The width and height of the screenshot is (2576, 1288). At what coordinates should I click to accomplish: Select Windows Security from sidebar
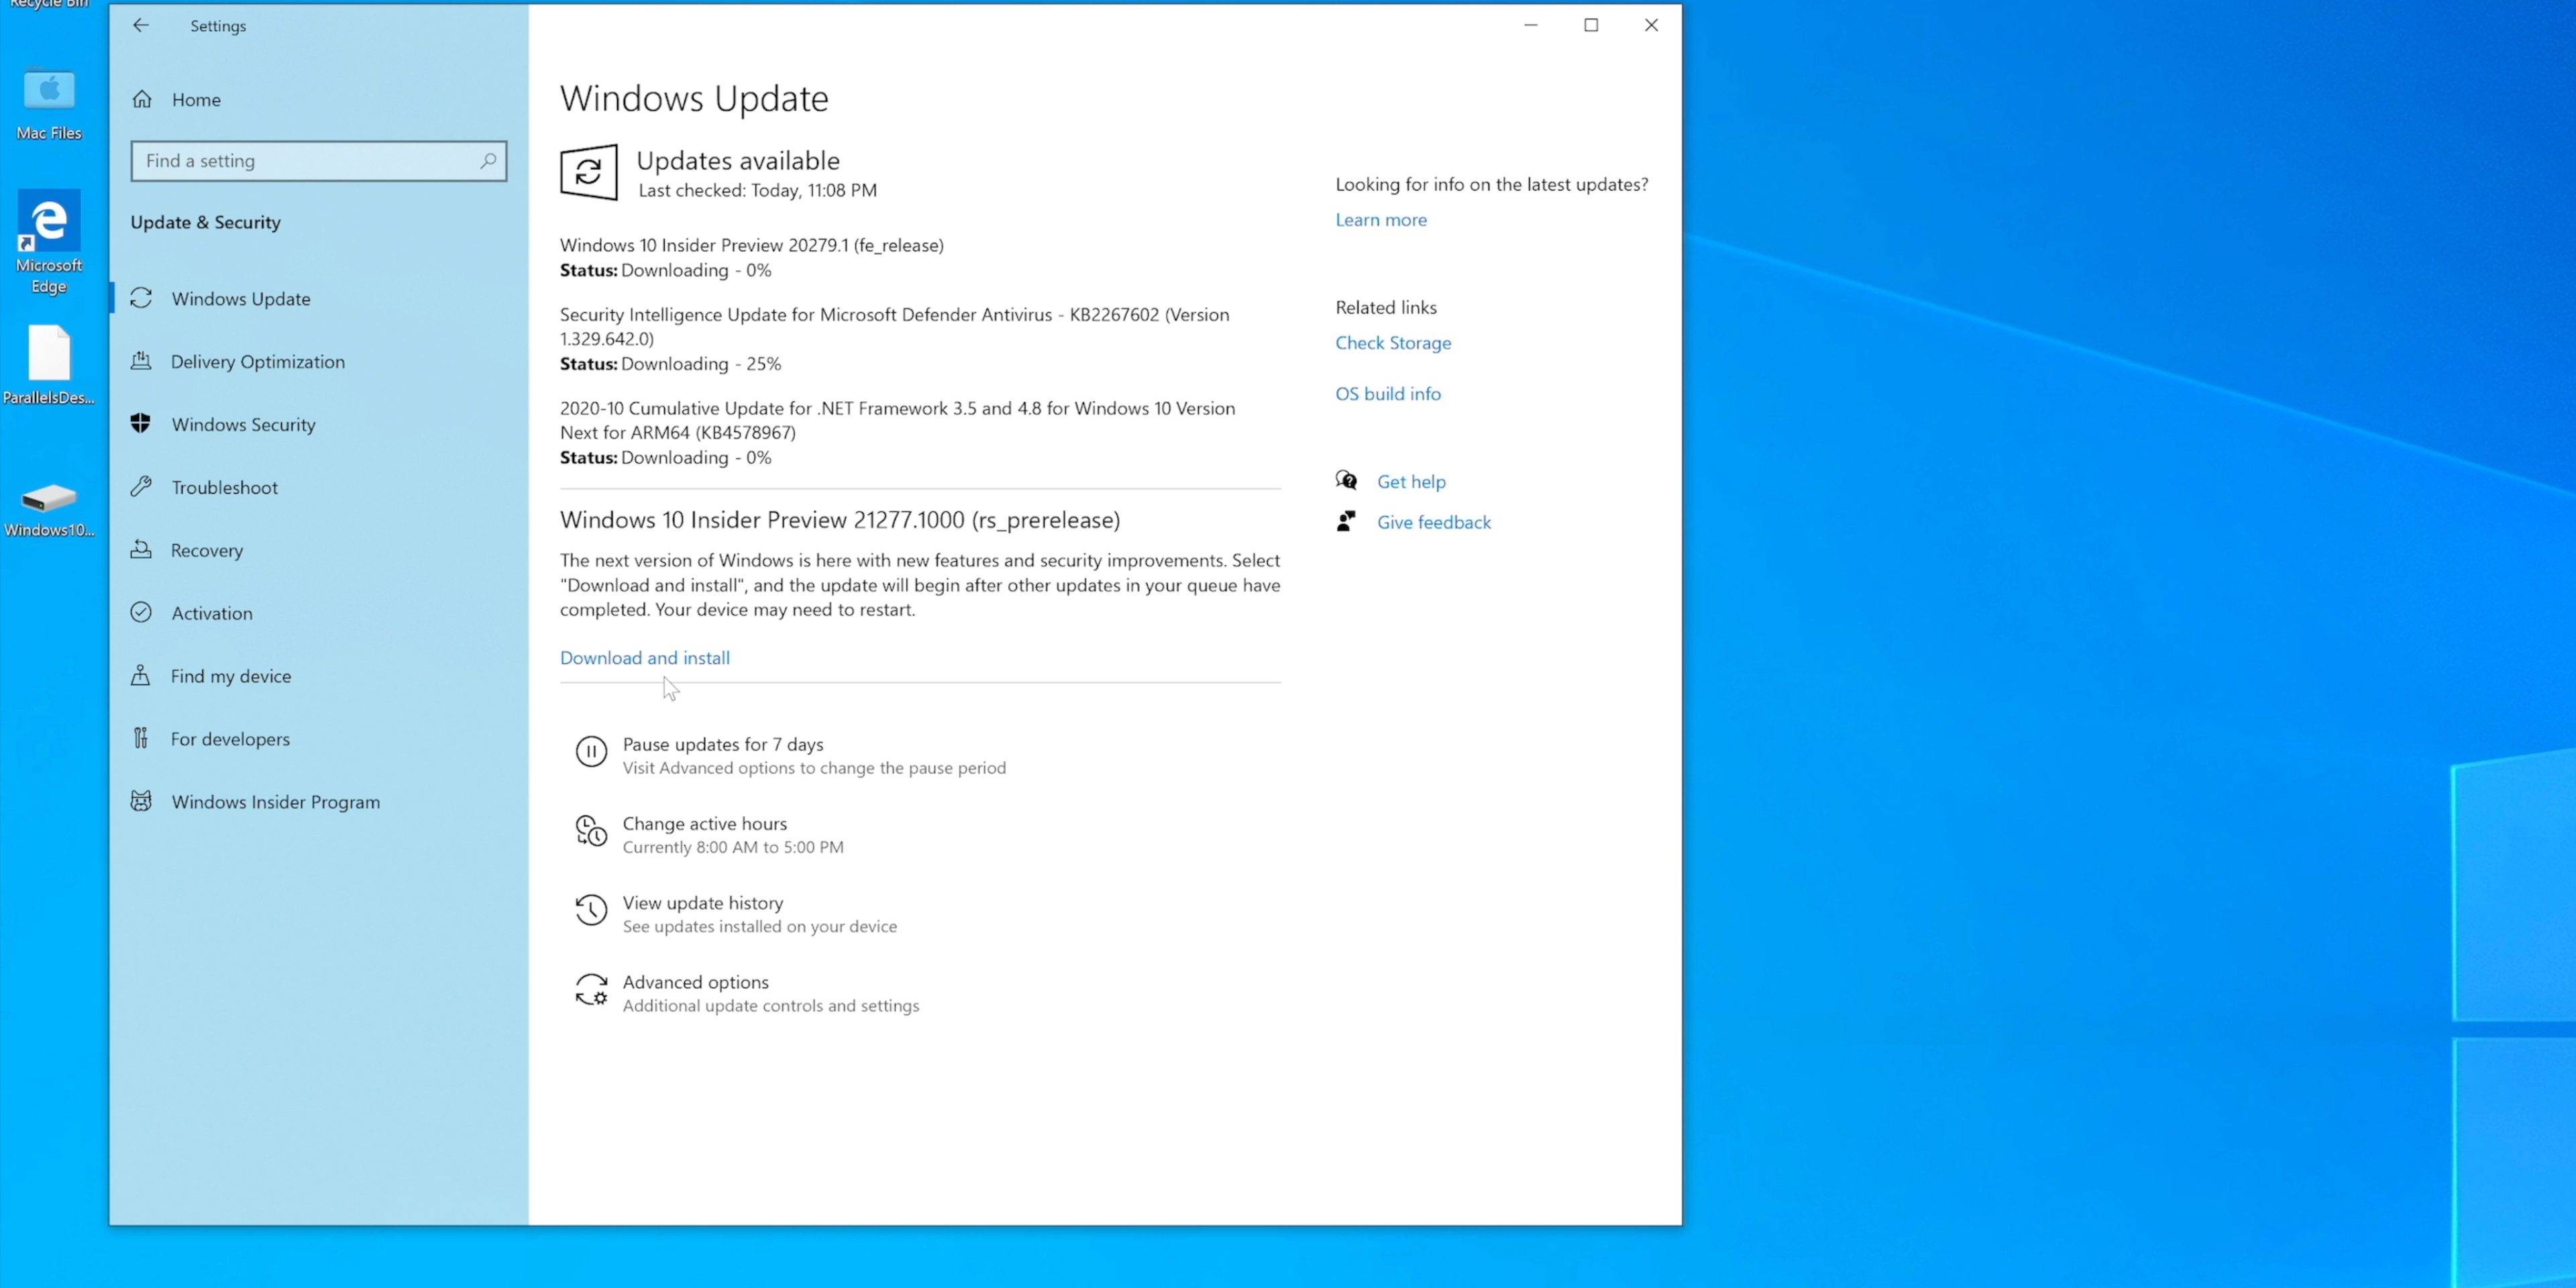click(243, 424)
